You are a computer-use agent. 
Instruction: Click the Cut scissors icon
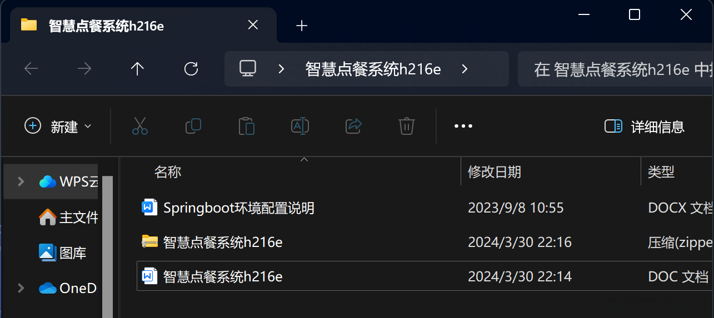[x=140, y=127]
